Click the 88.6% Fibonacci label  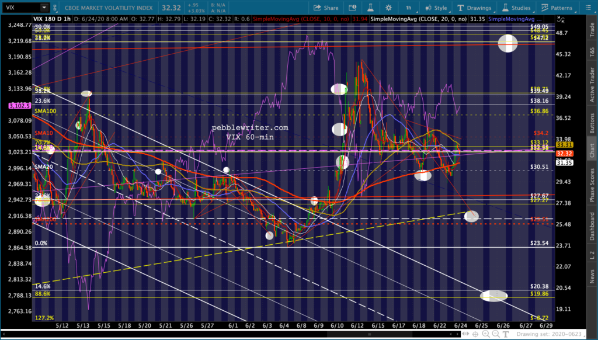coord(42,294)
